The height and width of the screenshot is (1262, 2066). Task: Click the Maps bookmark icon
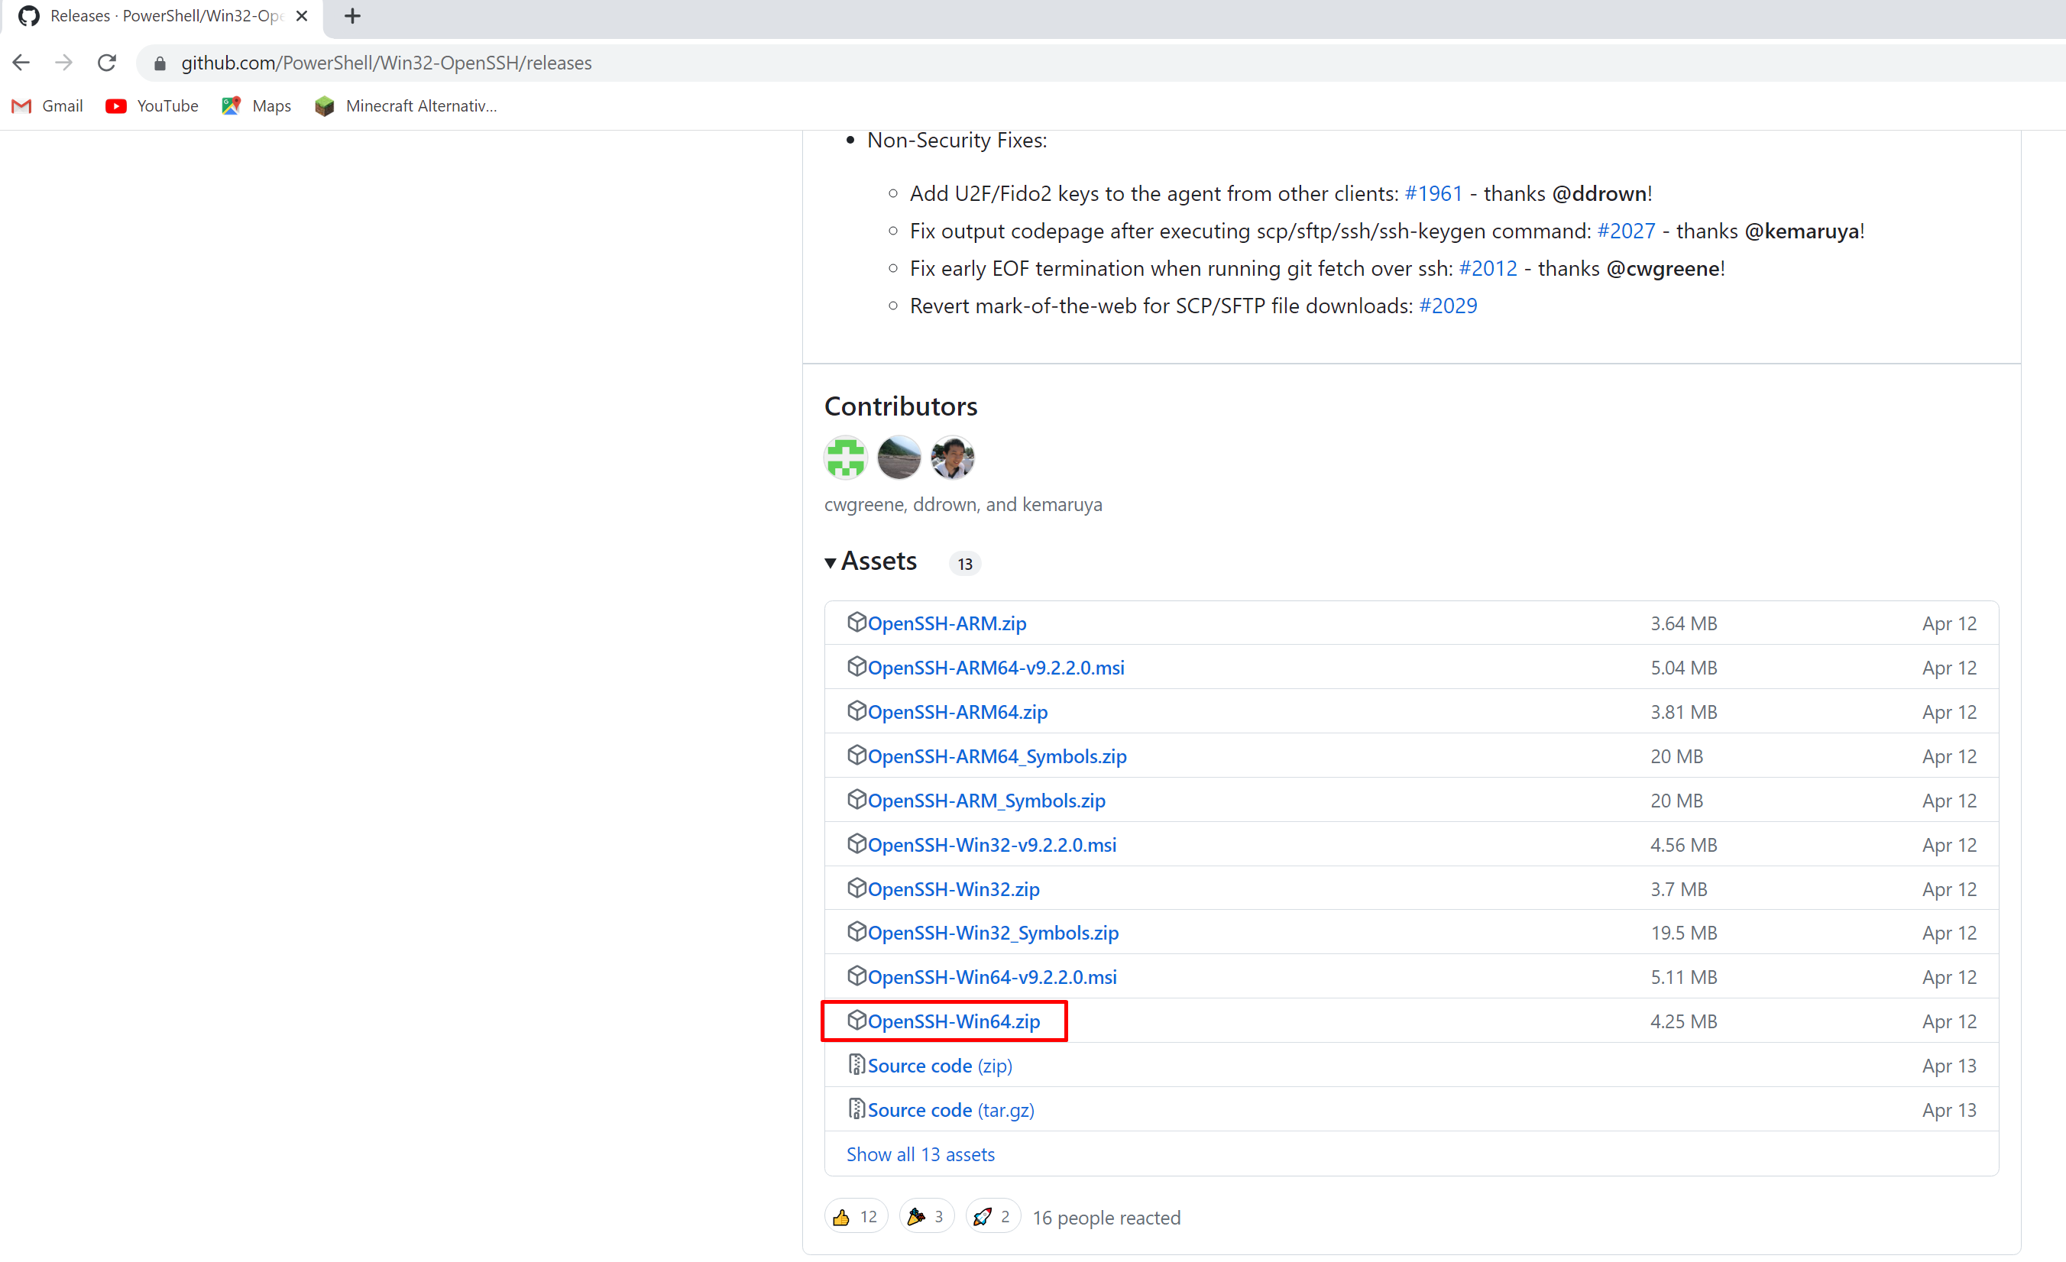click(232, 105)
